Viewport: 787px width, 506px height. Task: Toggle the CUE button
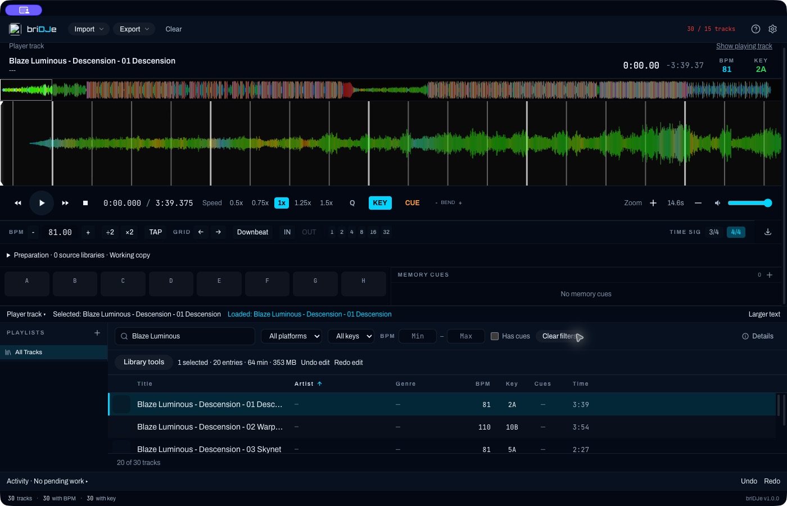coord(413,203)
